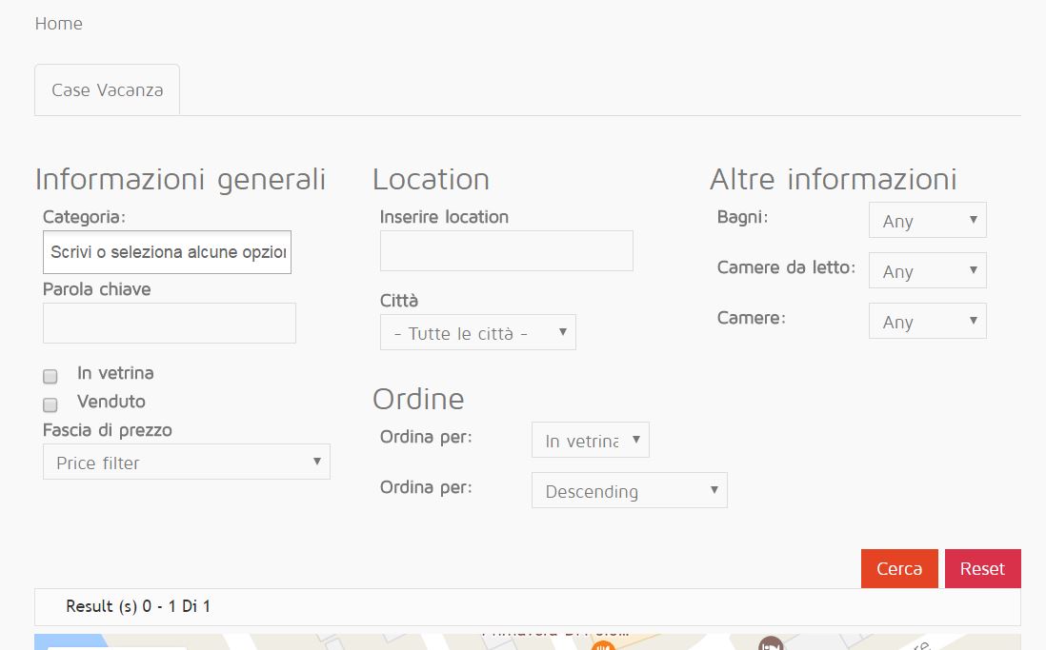Open the sort field dropdown showing In vetrina
This screenshot has width=1046, height=650.
pyautogui.click(x=591, y=440)
